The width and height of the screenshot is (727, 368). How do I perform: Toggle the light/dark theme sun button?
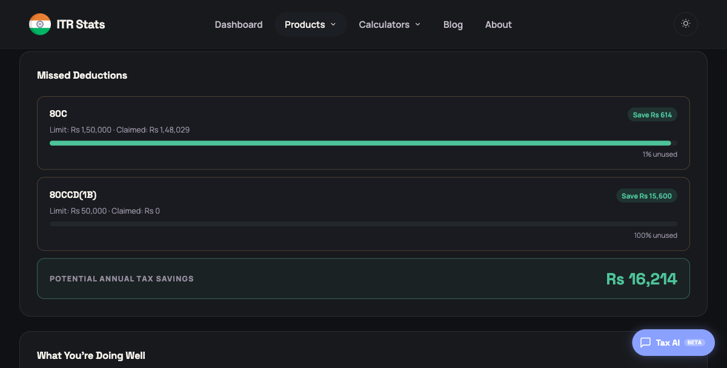[x=686, y=24]
